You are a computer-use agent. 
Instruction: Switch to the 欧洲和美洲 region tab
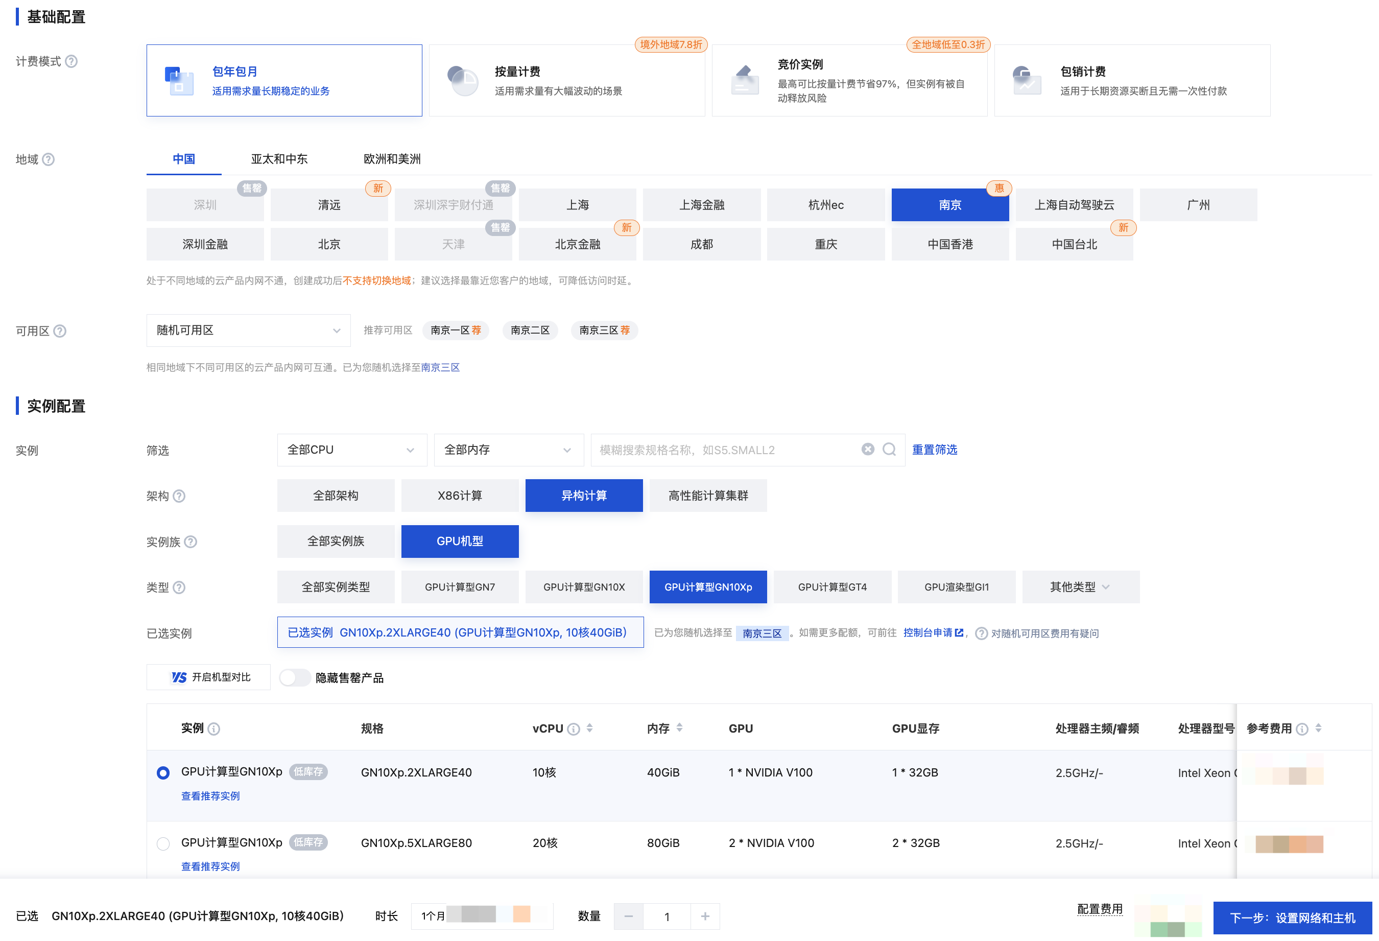point(392,159)
